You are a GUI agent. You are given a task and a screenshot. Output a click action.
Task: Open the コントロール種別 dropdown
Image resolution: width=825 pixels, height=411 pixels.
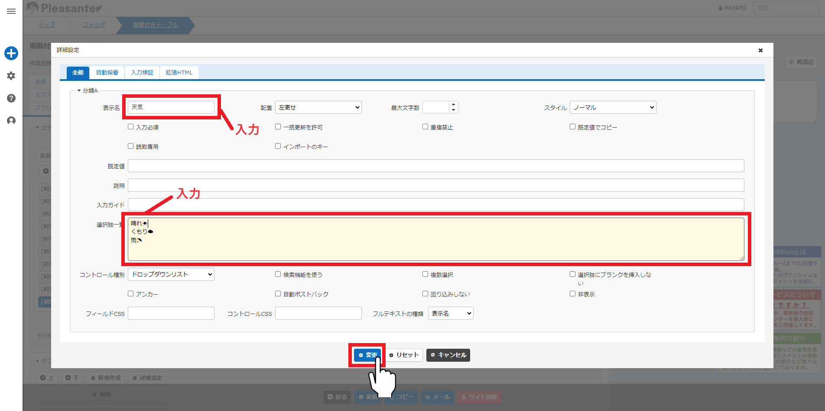[x=171, y=274]
